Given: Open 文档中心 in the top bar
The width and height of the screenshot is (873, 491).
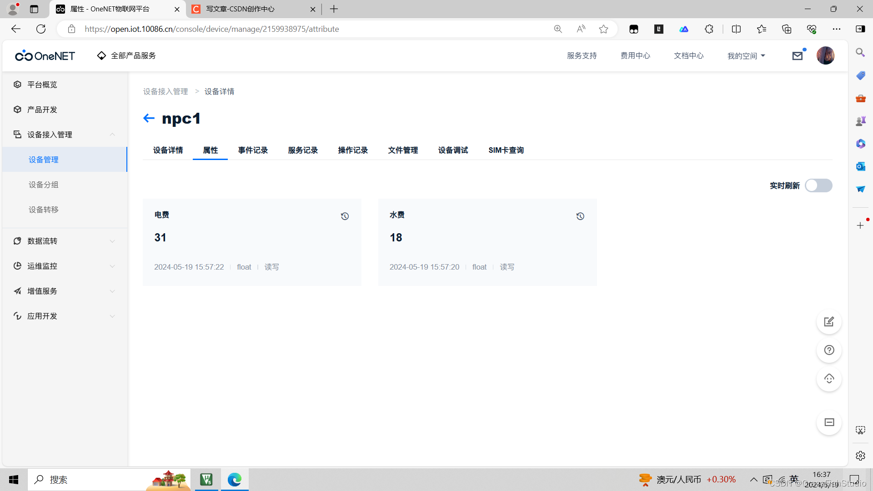Looking at the screenshot, I should (x=688, y=56).
